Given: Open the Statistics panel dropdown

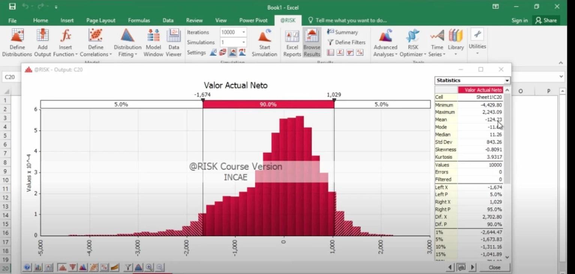Looking at the screenshot, I should click(507, 81).
